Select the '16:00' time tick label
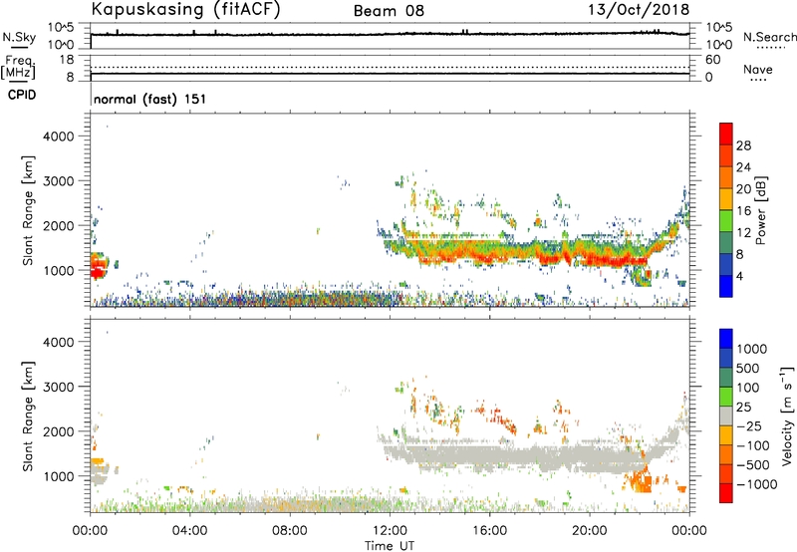Viewport: 797px width, 552px height. point(489,531)
